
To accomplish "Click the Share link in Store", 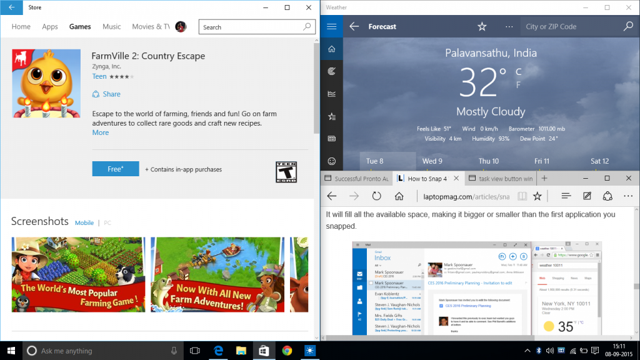I will tap(106, 94).
